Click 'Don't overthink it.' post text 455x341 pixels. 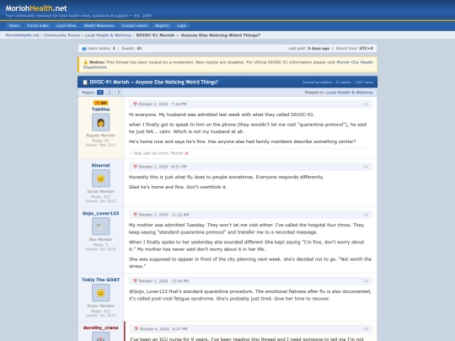206,187
